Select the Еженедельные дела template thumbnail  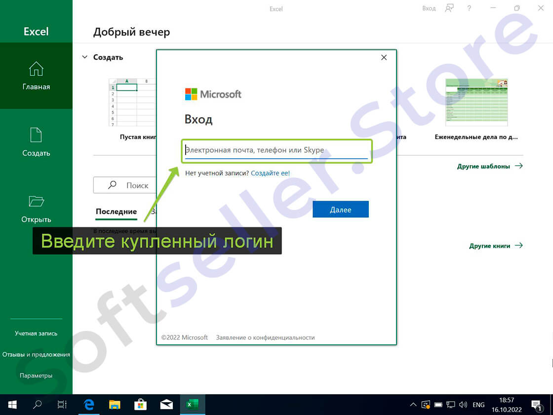pyautogui.click(x=476, y=102)
